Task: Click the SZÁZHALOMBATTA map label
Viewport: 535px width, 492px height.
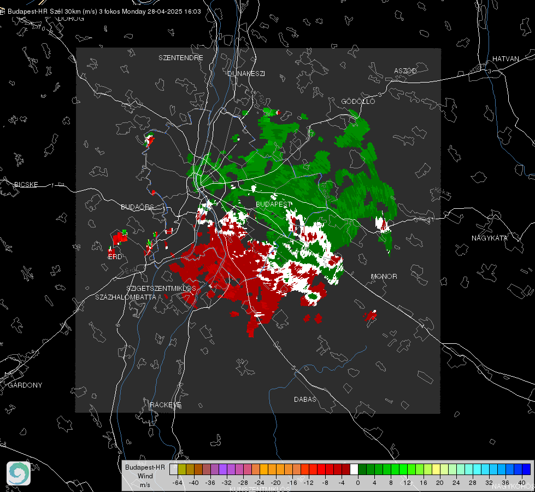Action: (x=126, y=297)
